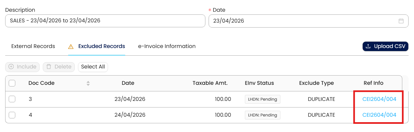Switch to the External Records tab
414x132 pixels.
tap(33, 46)
